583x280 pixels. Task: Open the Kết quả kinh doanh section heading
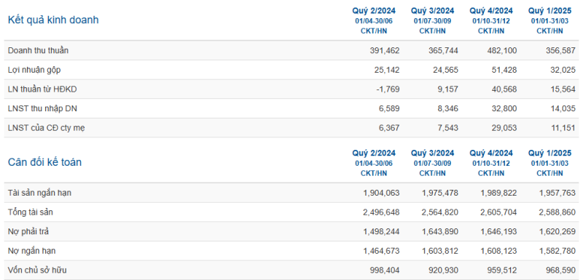53,20
